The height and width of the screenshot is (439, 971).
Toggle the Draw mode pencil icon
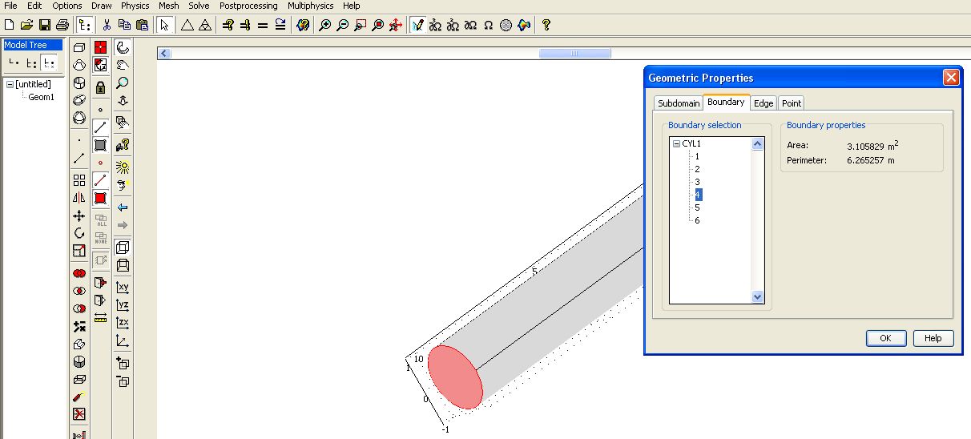click(417, 25)
